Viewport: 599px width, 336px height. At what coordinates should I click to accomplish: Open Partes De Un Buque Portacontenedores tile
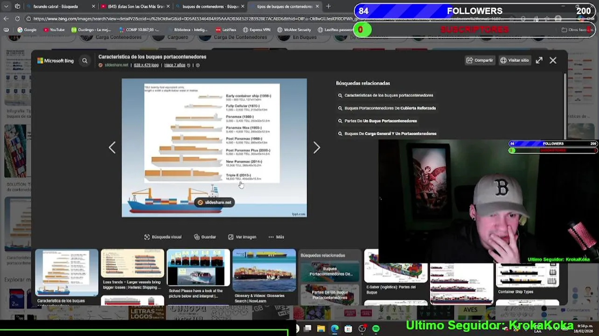[x=330, y=294]
